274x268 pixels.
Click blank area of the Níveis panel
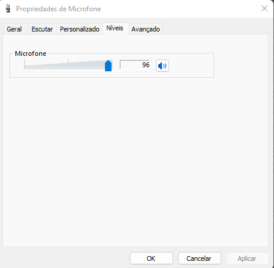coord(136,159)
